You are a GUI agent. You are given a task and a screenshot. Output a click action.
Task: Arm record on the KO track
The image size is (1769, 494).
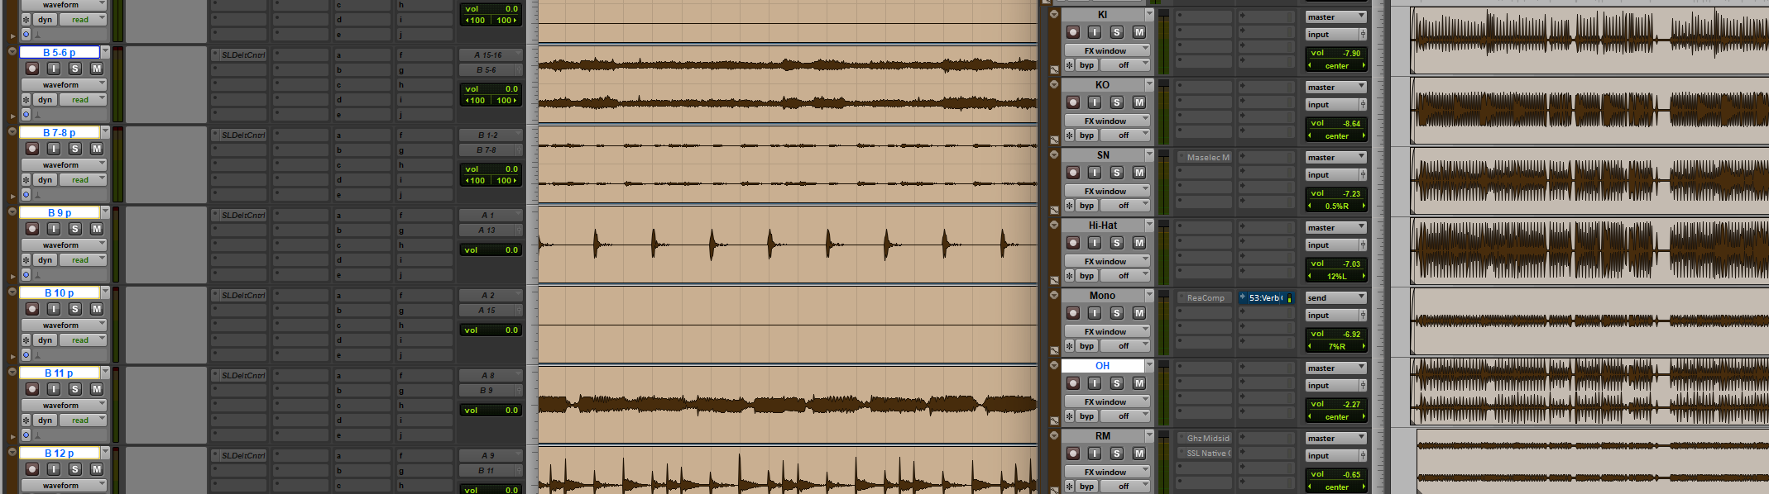pyautogui.click(x=1073, y=102)
